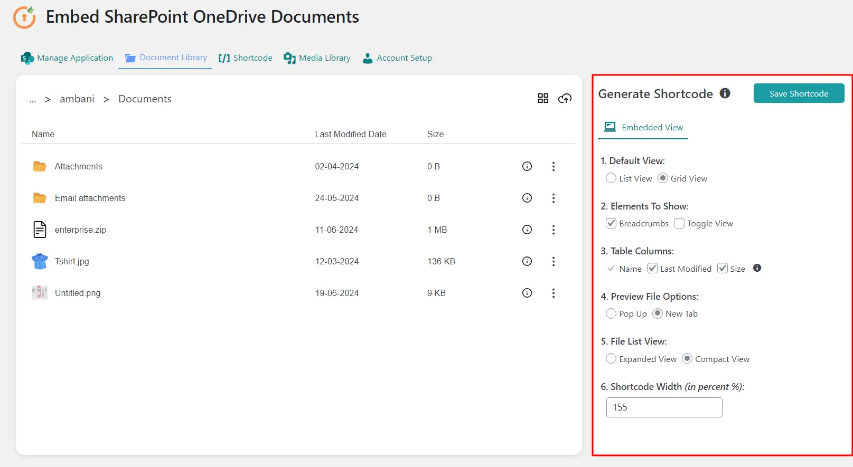The width and height of the screenshot is (853, 467).
Task: Click the ellipsis breadcrumb
Action: pyautogui.click(x=33, y=99)
